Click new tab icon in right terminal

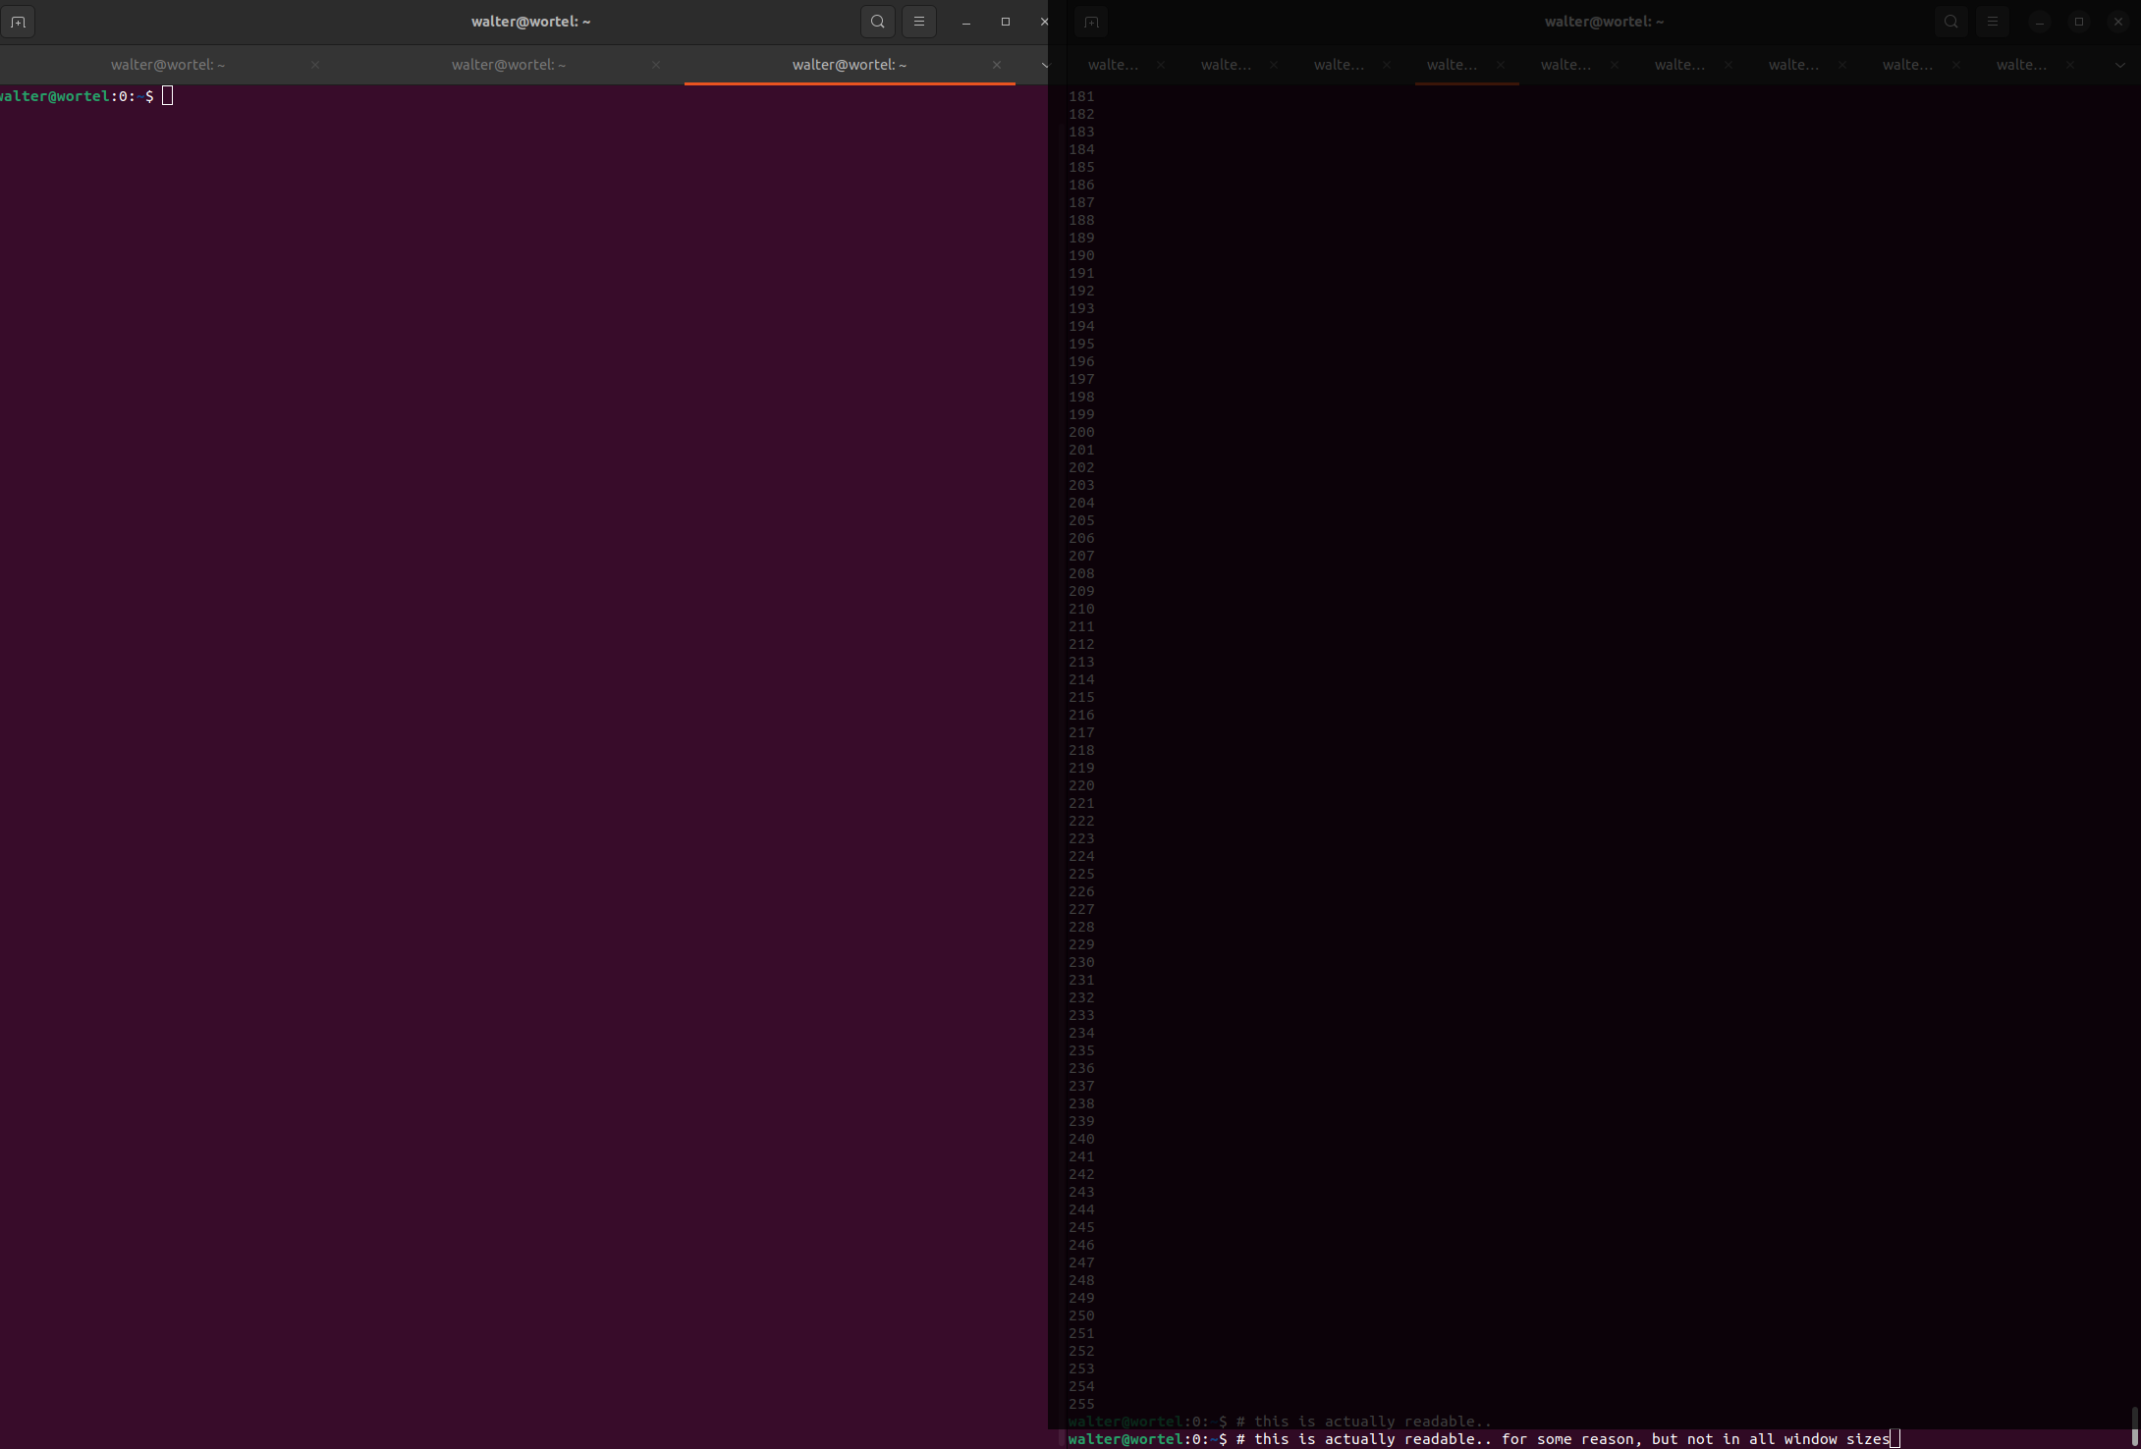(x=1091, y=22)
